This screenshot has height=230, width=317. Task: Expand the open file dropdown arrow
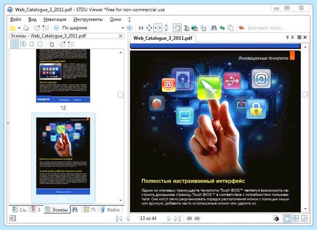[x=19, y=28]
